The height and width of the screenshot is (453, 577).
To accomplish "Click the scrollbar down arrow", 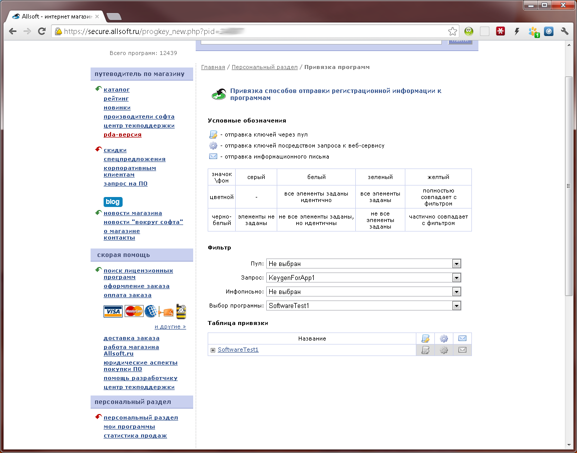I will [x=568, y=445].
